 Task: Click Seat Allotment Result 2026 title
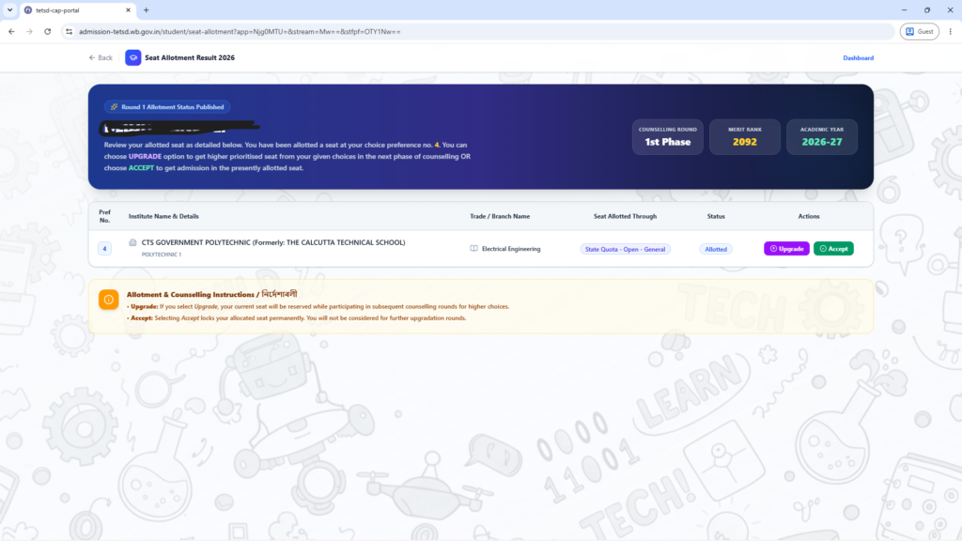point(190,57)
